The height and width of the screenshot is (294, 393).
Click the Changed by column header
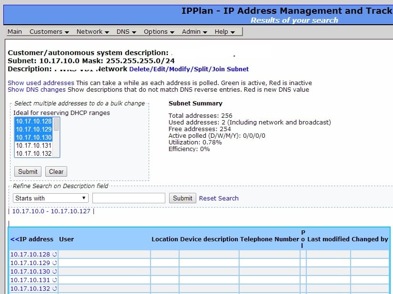(370, 239)
